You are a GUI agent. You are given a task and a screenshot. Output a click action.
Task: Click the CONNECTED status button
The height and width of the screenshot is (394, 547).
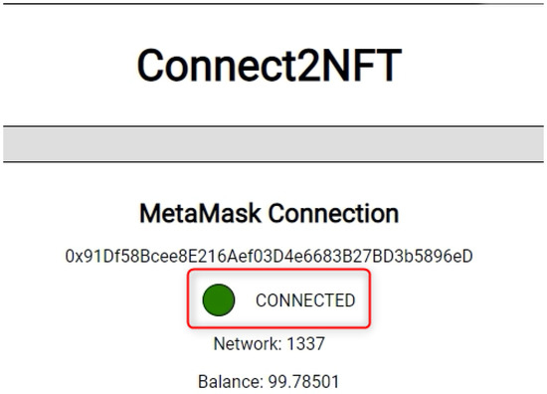click(278, 298)
